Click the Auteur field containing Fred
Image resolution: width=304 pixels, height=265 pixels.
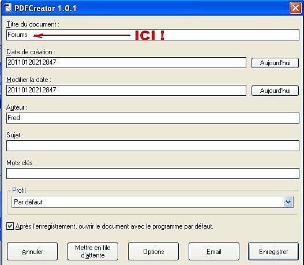[x=153, y=118]
